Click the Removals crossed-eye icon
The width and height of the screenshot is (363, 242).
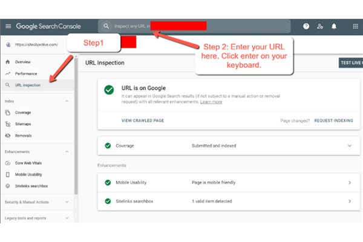click(8, 136)
